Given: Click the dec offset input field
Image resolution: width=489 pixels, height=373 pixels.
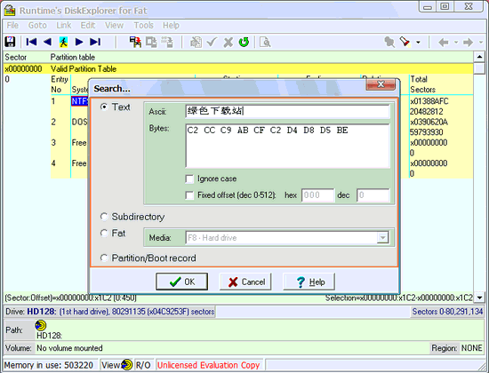Looking at the screenshot, I should click(x=373, y=195).
